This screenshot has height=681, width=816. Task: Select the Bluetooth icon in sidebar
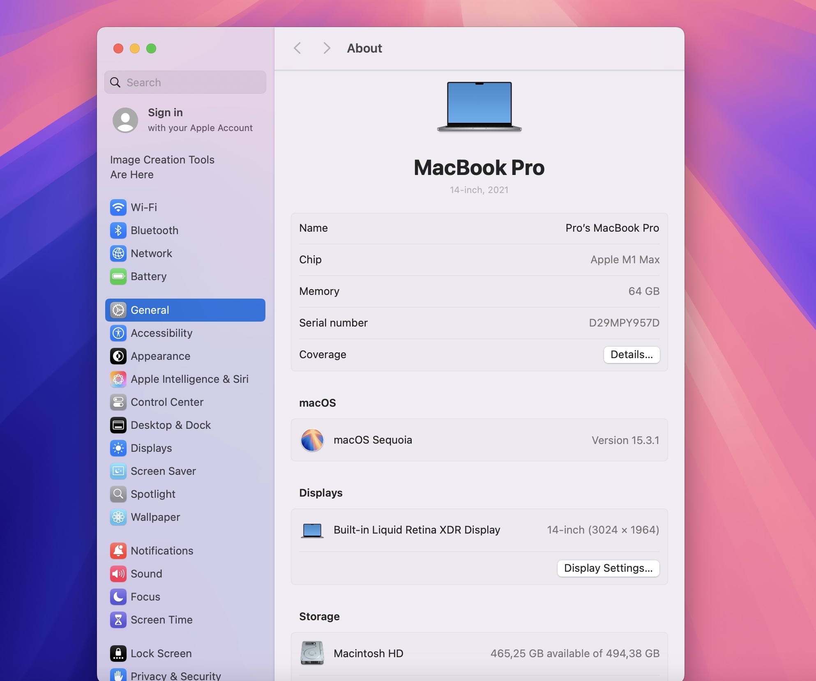point(118,230)
